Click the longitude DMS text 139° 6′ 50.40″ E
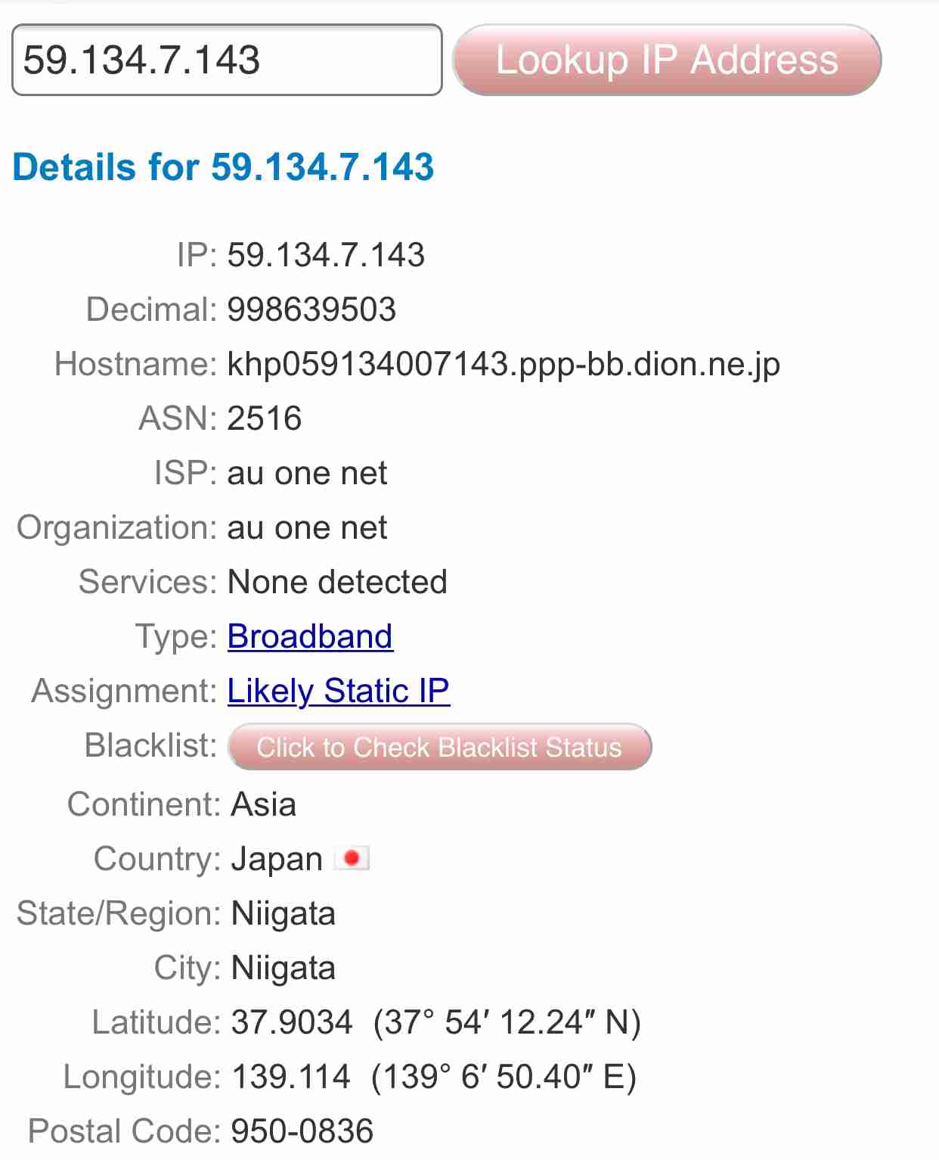This screenshot has height=1160, width=939. [504, 1077]
